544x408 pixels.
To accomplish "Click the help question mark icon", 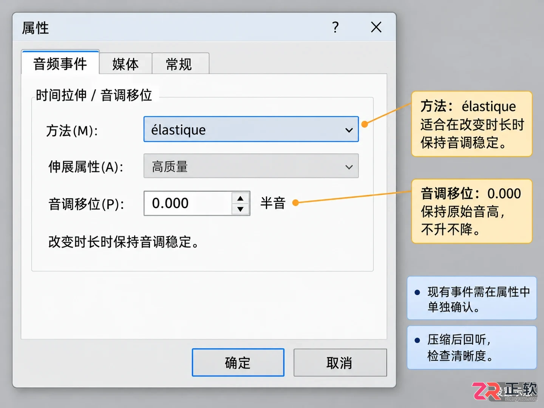I will 335,27.
